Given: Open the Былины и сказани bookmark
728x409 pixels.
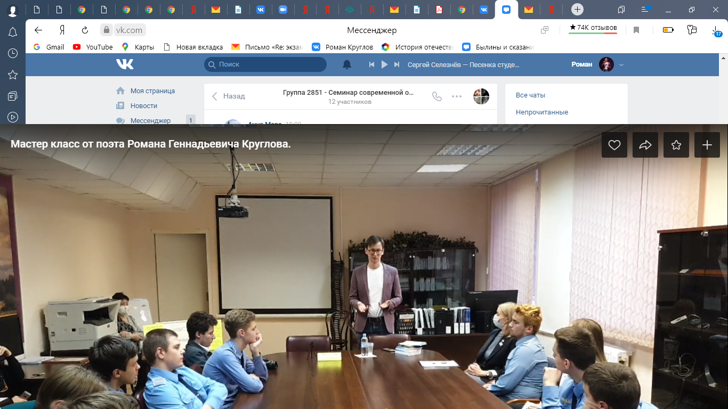Looking at the screenshot, I should point(498,47).
